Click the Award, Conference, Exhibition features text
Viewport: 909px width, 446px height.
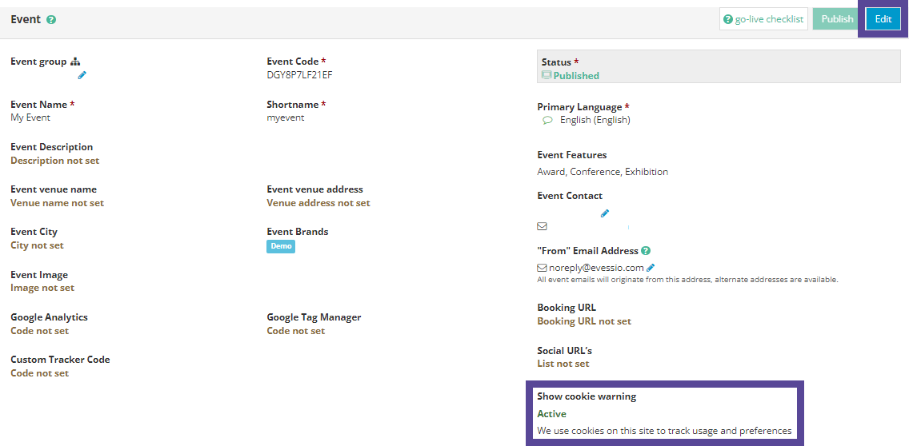(x=603, y=172)
